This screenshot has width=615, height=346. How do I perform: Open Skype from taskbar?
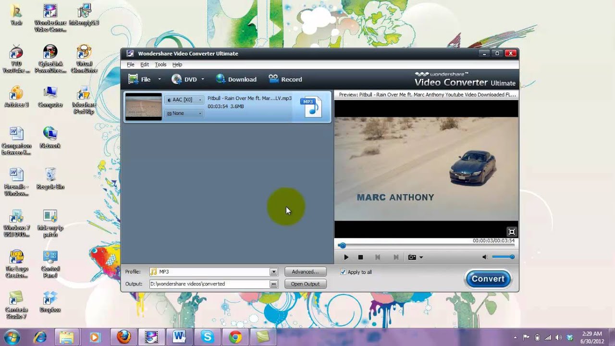[207, 337]
